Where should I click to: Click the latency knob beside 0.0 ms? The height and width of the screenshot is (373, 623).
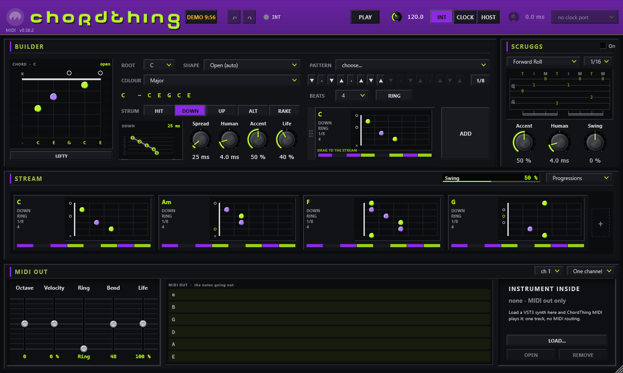click(x=514, y=17)
